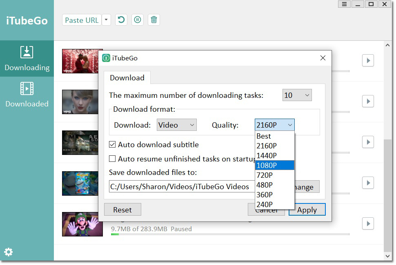Viewport: 396px width, 265px height.
Task: Click the resume all downloads icon
Action: click(121, 20)
